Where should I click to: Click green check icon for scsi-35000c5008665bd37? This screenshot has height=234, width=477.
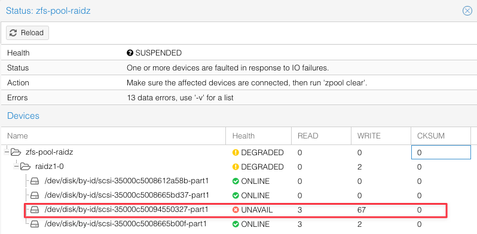(236, 195)
